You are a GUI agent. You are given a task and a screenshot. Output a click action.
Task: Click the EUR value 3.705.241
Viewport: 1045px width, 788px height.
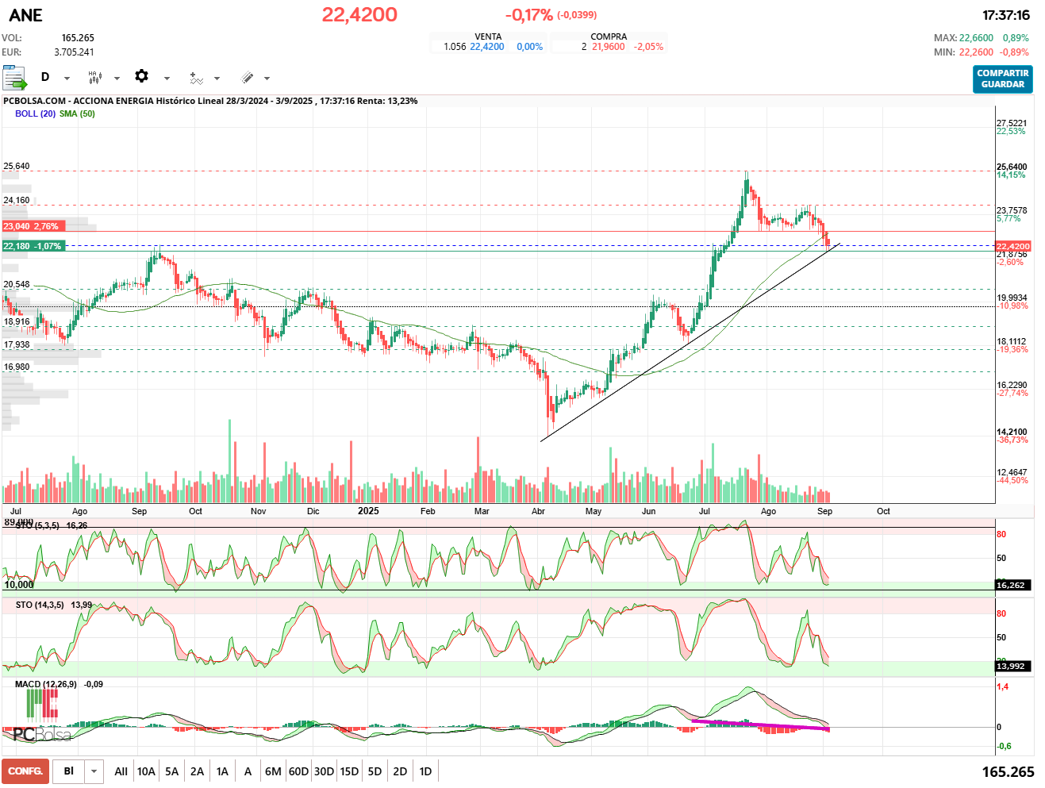pyautogui.click(x=74, y=52)
